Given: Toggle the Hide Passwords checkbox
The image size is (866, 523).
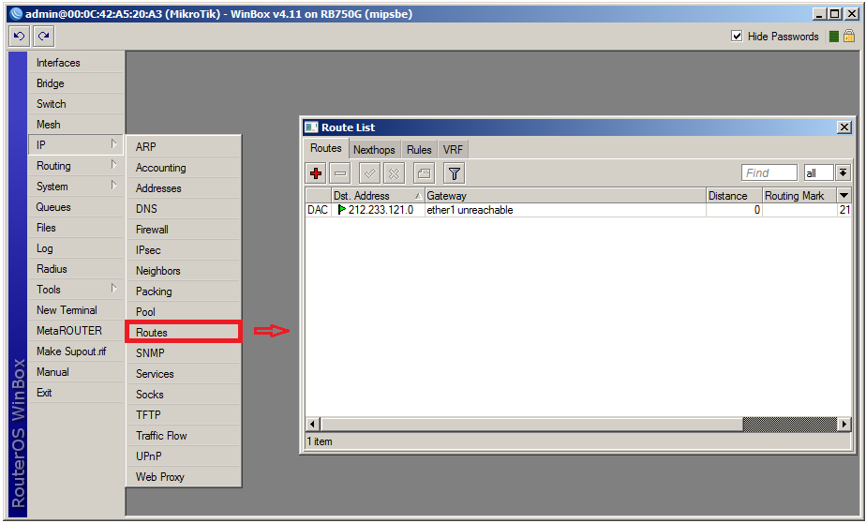Looking at the screenshot, I should pos(737,37).
